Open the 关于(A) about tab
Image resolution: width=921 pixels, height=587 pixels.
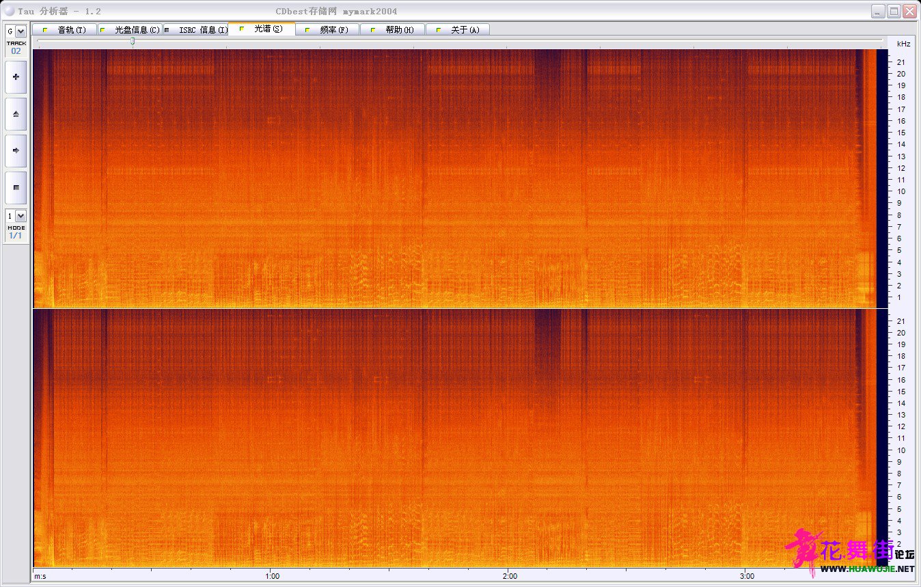point(458,29)
